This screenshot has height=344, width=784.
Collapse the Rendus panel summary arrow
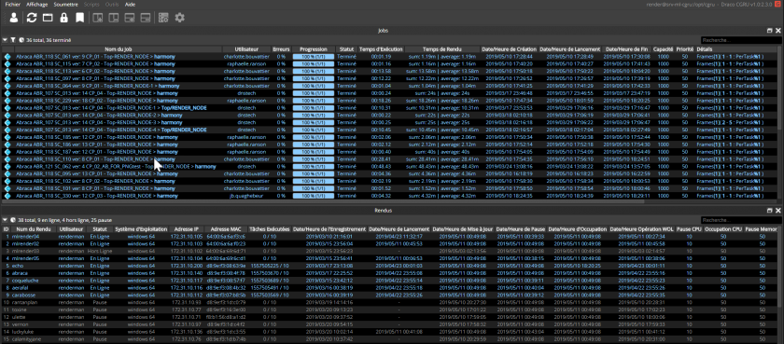coord(6,220)
